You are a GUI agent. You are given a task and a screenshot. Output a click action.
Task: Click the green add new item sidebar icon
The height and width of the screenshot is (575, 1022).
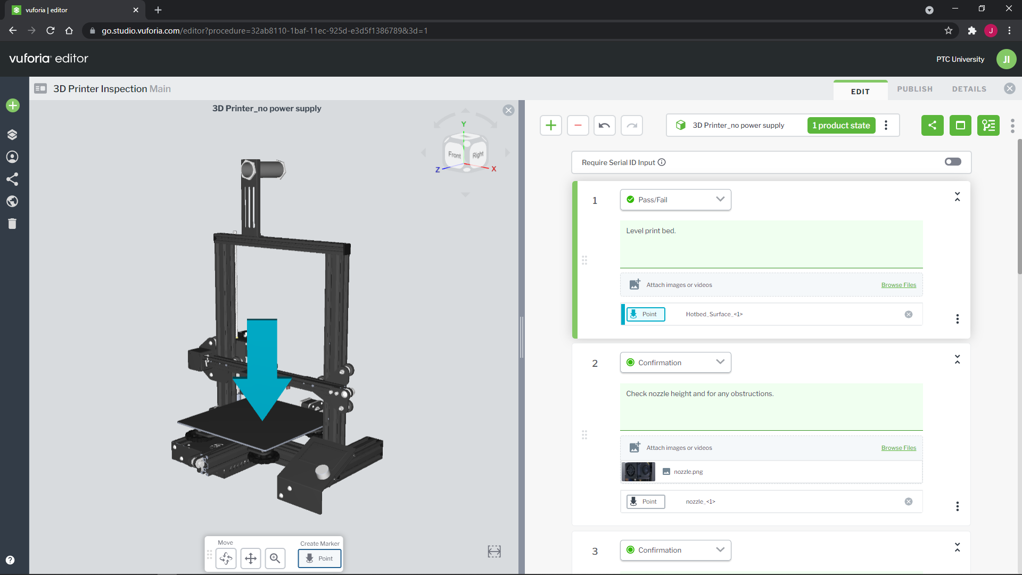(13, 105)
